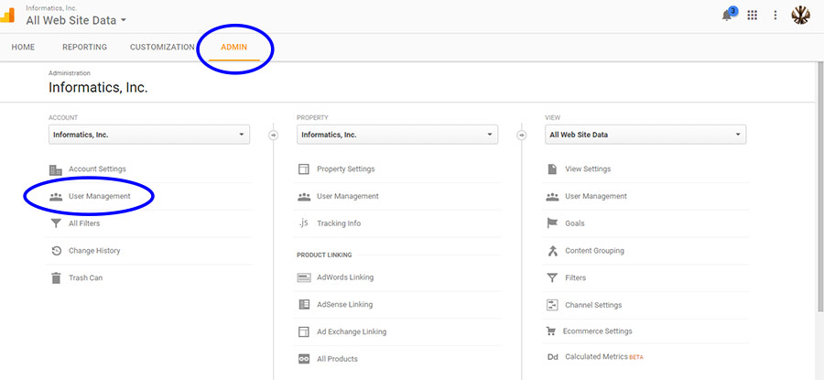Open User Management under Account

99,196
